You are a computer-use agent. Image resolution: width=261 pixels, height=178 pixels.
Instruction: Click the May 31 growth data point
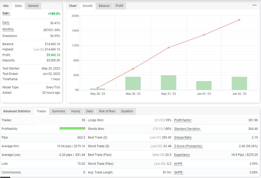[x=168, y=48]
